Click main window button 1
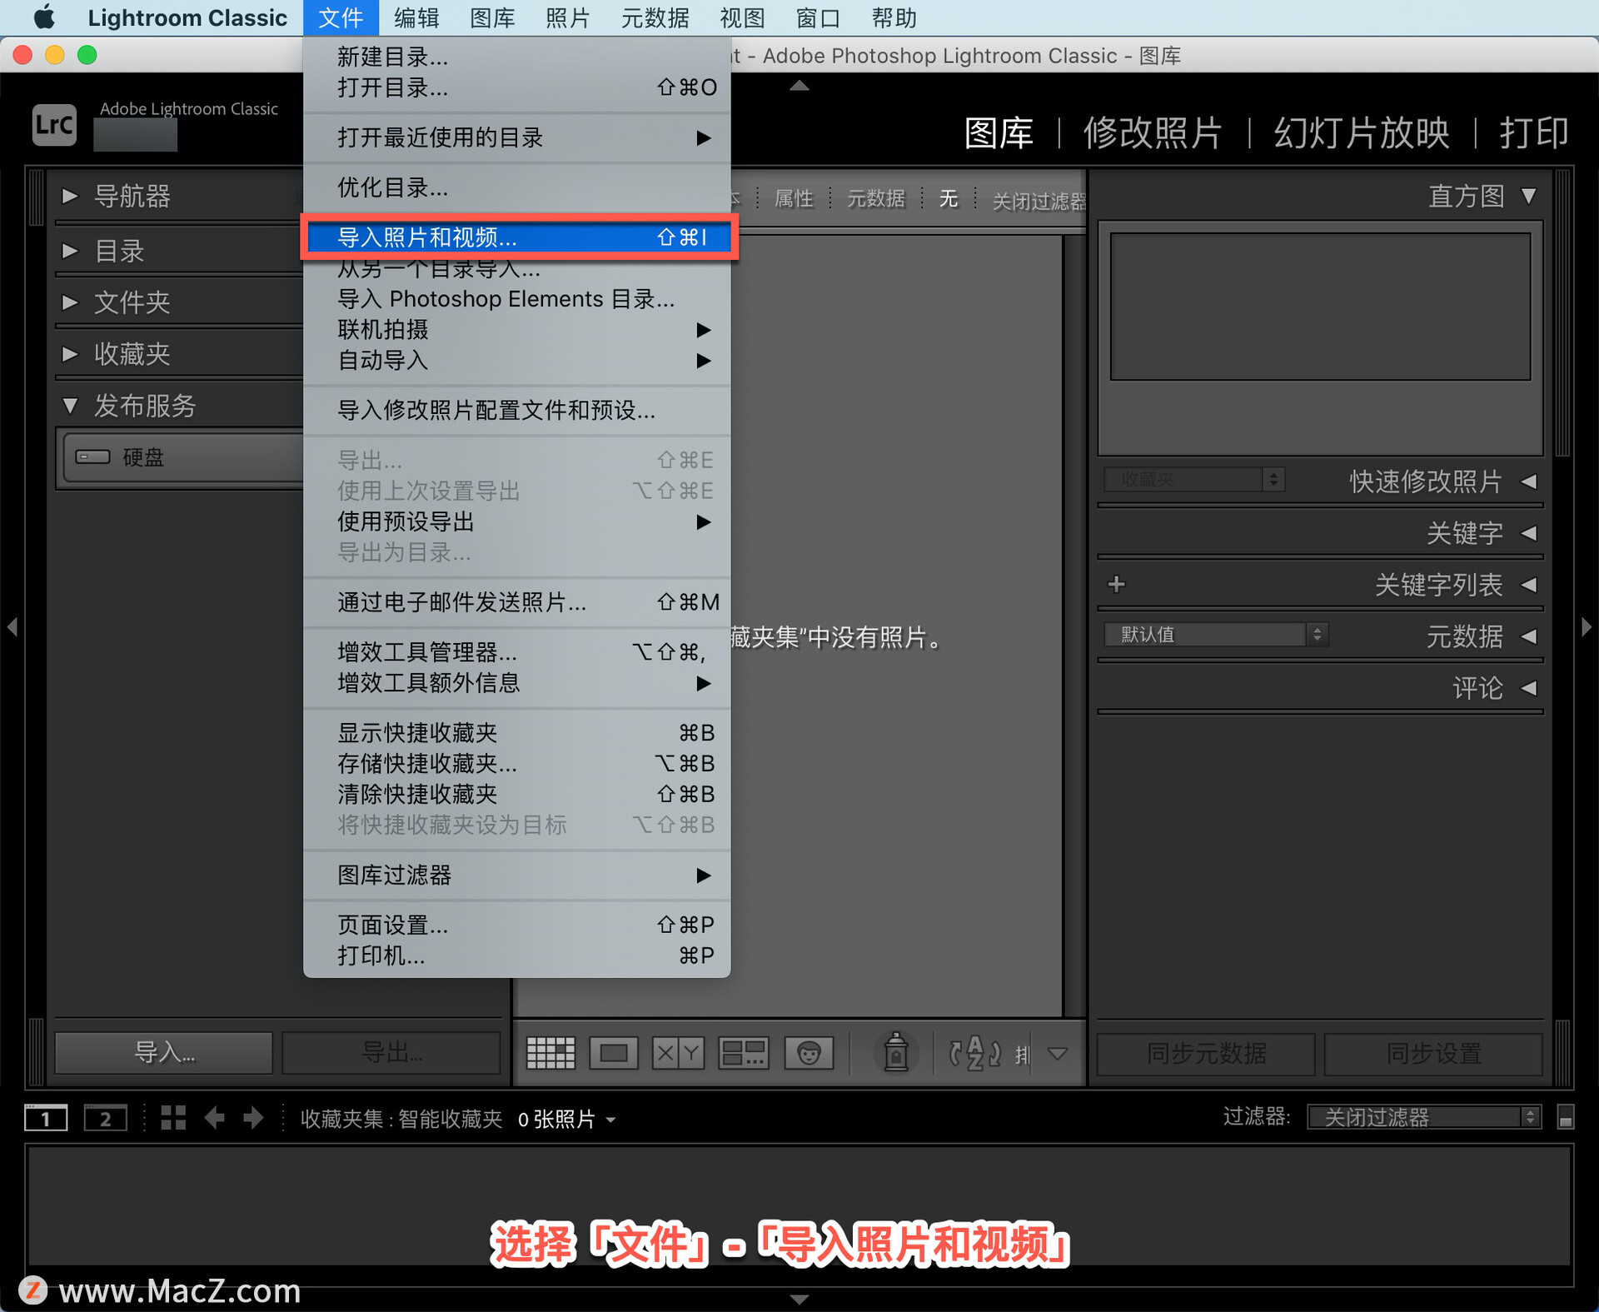 click(46, 1118)
